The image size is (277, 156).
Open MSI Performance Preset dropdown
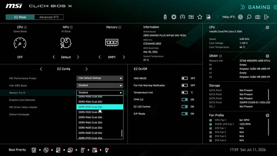click(x=100, y=78)
